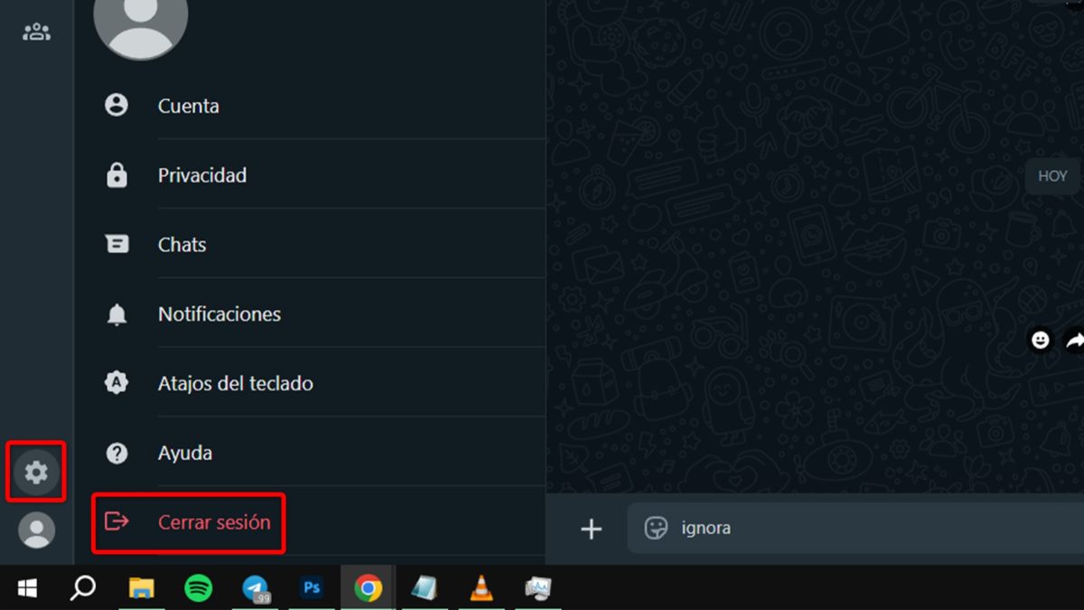Image resolution: width=1084 pixels, height=610 pixels.
Task: Switch to Chrome in the taskbar
Action: 368,588
